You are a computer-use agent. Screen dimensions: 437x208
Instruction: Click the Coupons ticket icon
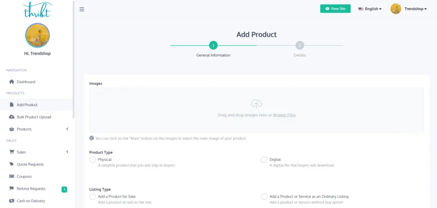(x=12, y=177)
